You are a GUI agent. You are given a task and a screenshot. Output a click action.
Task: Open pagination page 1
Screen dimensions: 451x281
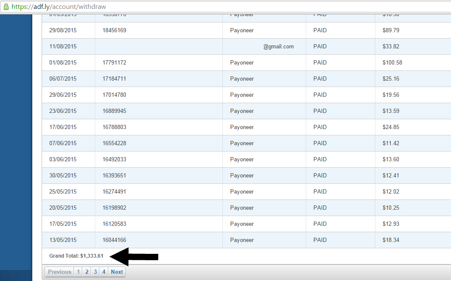tap(78, 272)
